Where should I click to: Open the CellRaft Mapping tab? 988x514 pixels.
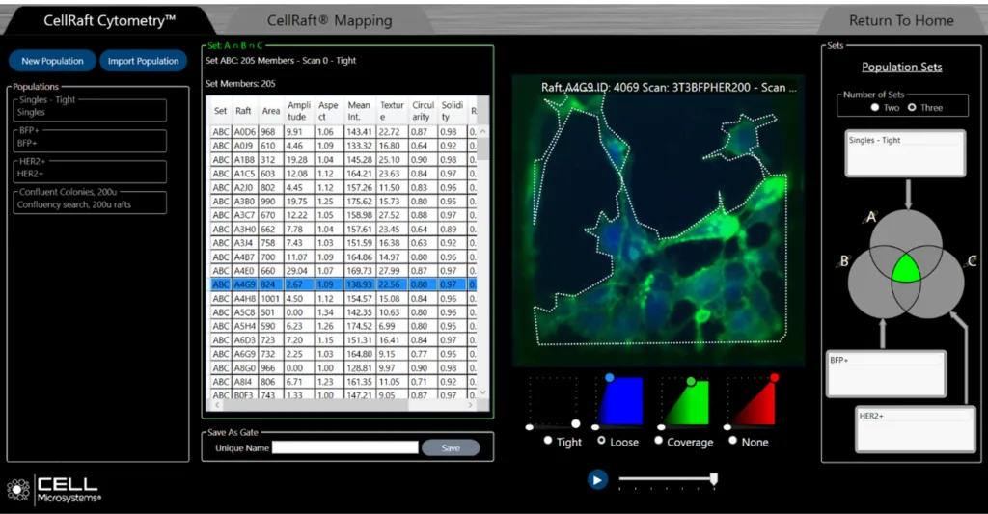click(329, 21)
